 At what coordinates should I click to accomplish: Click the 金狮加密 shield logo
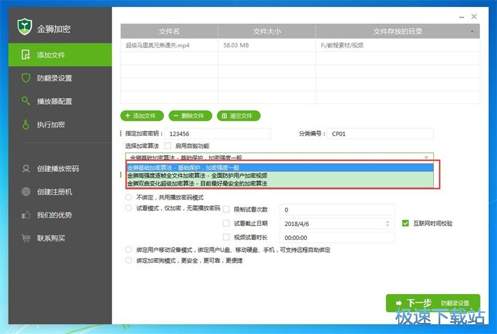tap(25, 27)
